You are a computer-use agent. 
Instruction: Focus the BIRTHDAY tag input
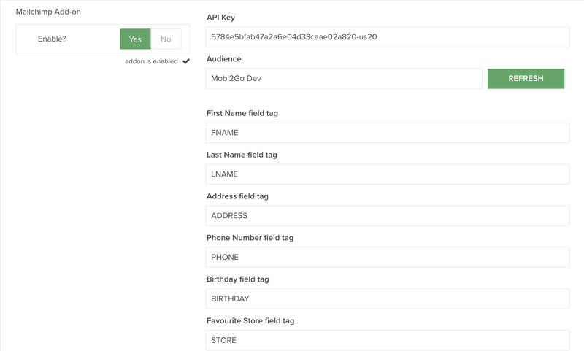click(387, 298)
